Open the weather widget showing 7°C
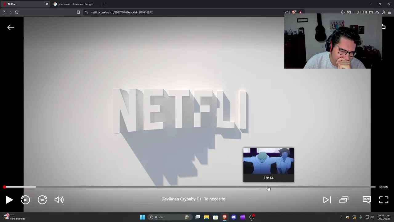 (x=15, y=217)
